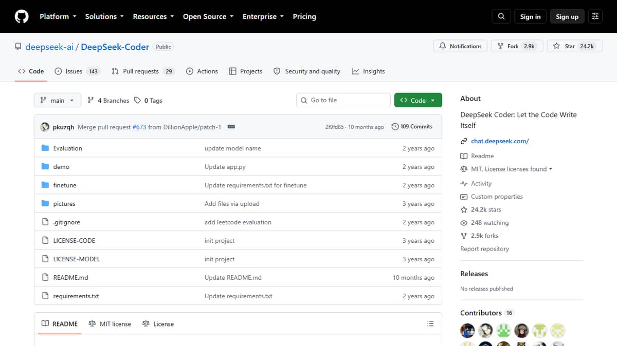
Task: Click the Sign up button
Action: (567, 16)
